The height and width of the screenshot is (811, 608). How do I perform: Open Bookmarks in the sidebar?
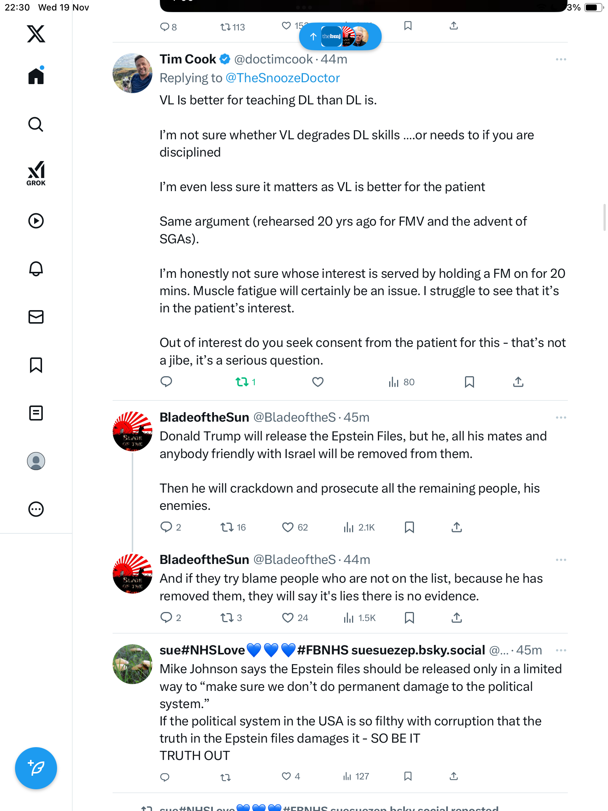pos(36,365)
